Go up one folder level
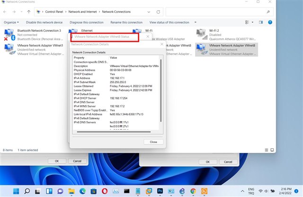303x197 pixels. (x=28, y=12)
